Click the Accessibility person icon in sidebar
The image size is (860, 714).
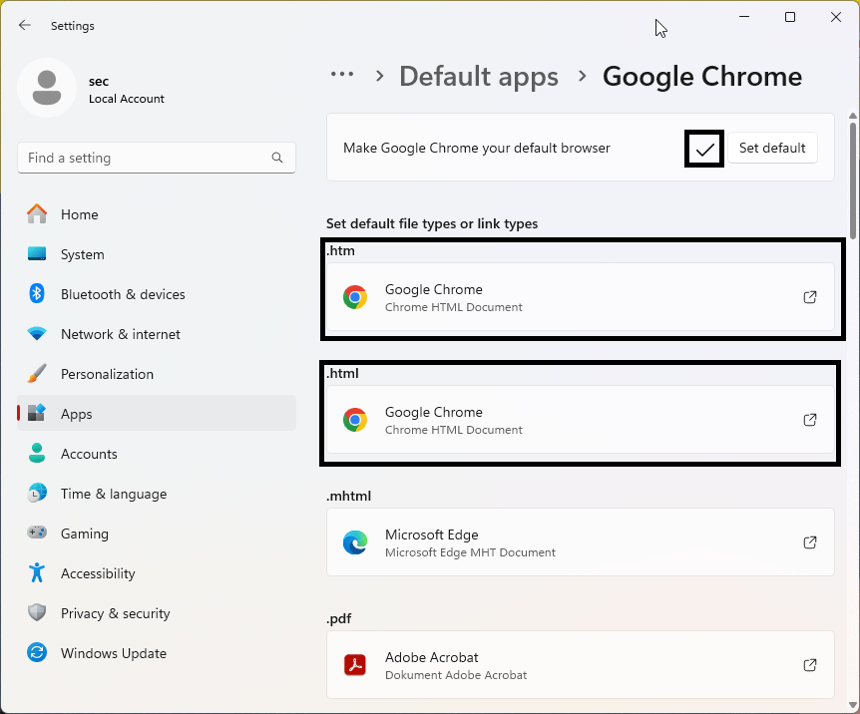tap(39, 573)
